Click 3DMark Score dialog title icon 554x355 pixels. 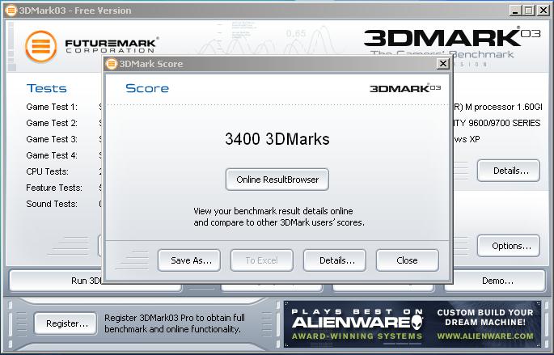[112, 64]
